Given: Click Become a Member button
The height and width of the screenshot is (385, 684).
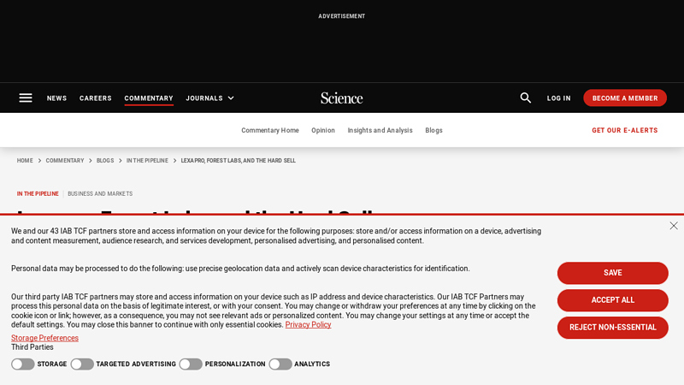Looking at the screenshot, I should tap(625, 98).
